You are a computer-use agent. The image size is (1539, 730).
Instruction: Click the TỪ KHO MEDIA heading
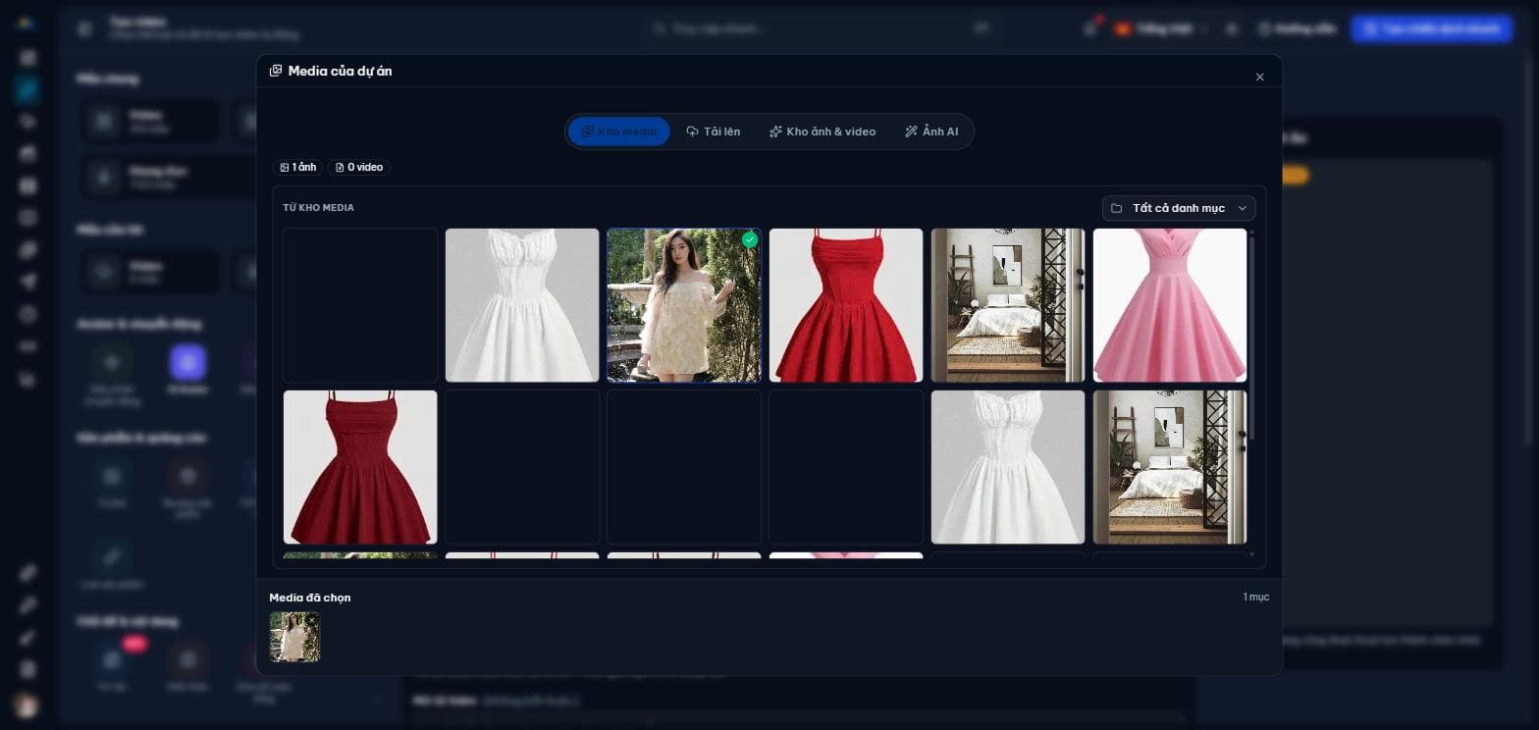point(318,208)
